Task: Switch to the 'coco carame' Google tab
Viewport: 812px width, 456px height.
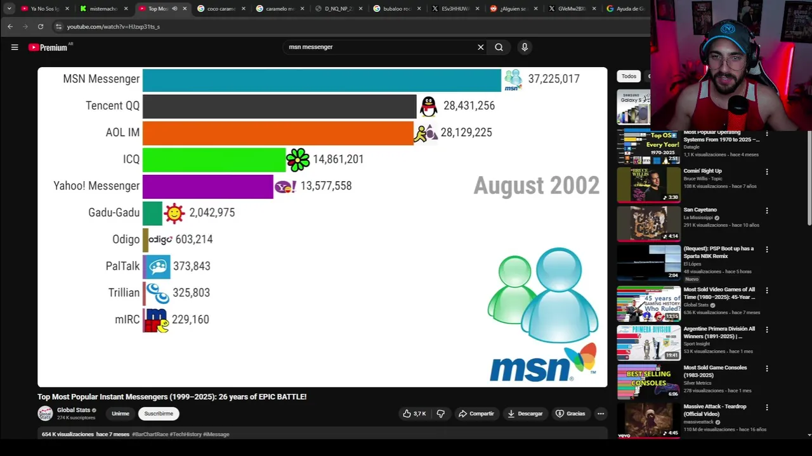Action: pos(221,9)
